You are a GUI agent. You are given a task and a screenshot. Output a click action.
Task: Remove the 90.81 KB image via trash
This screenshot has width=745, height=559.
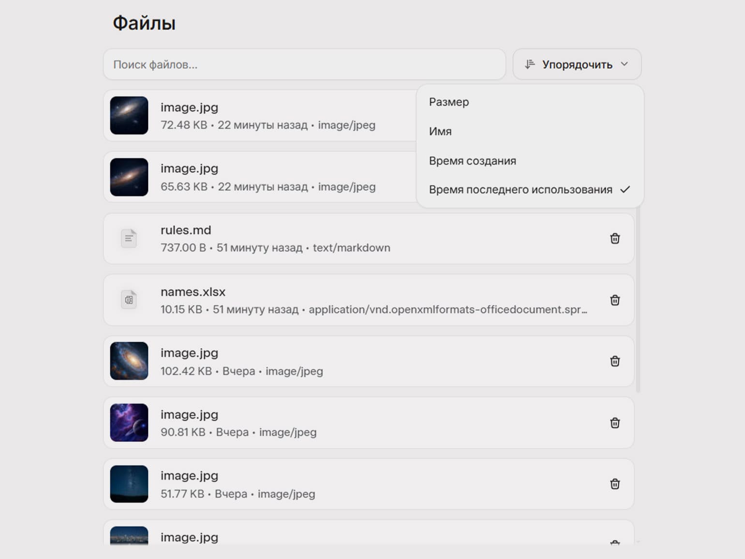coord(615,423)
